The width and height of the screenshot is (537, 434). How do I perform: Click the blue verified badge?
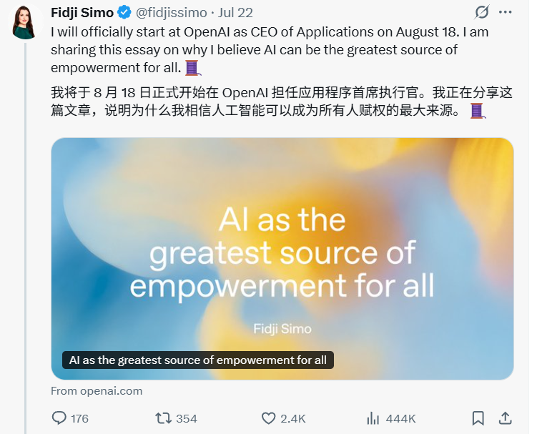pyautogui.click(x=124, y=12)
